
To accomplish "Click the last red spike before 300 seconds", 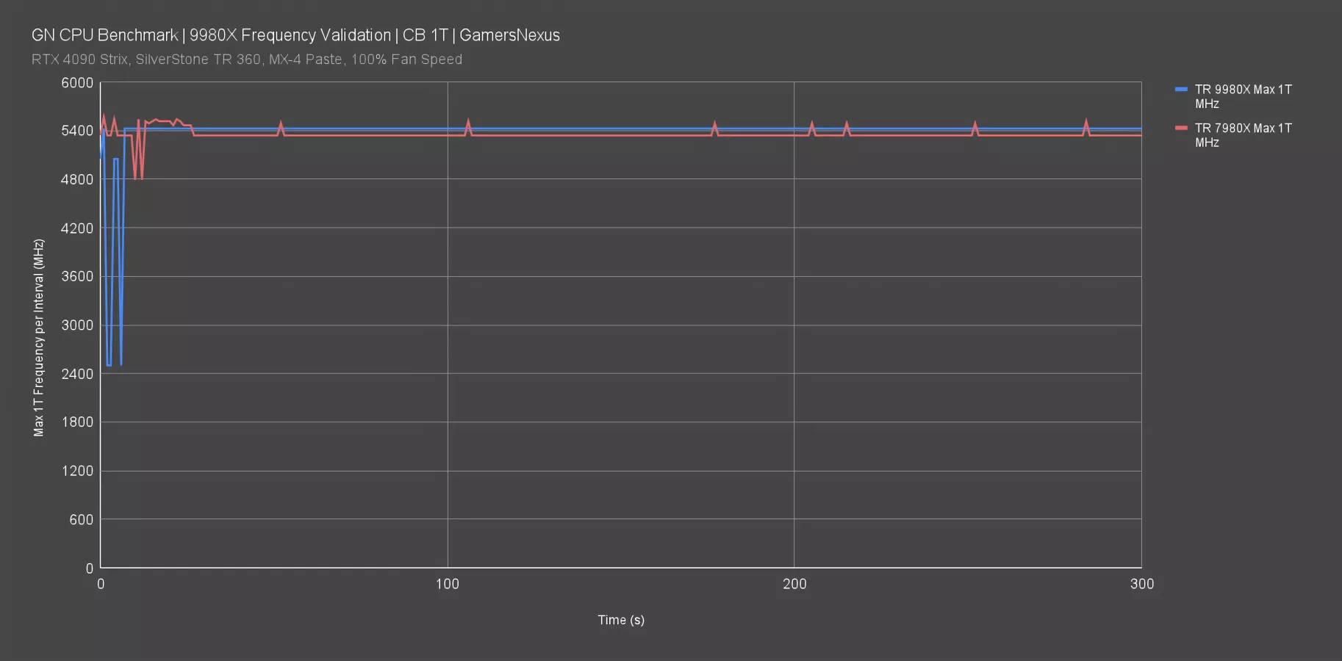I will pyautogui.click(x=1086, y=123).
